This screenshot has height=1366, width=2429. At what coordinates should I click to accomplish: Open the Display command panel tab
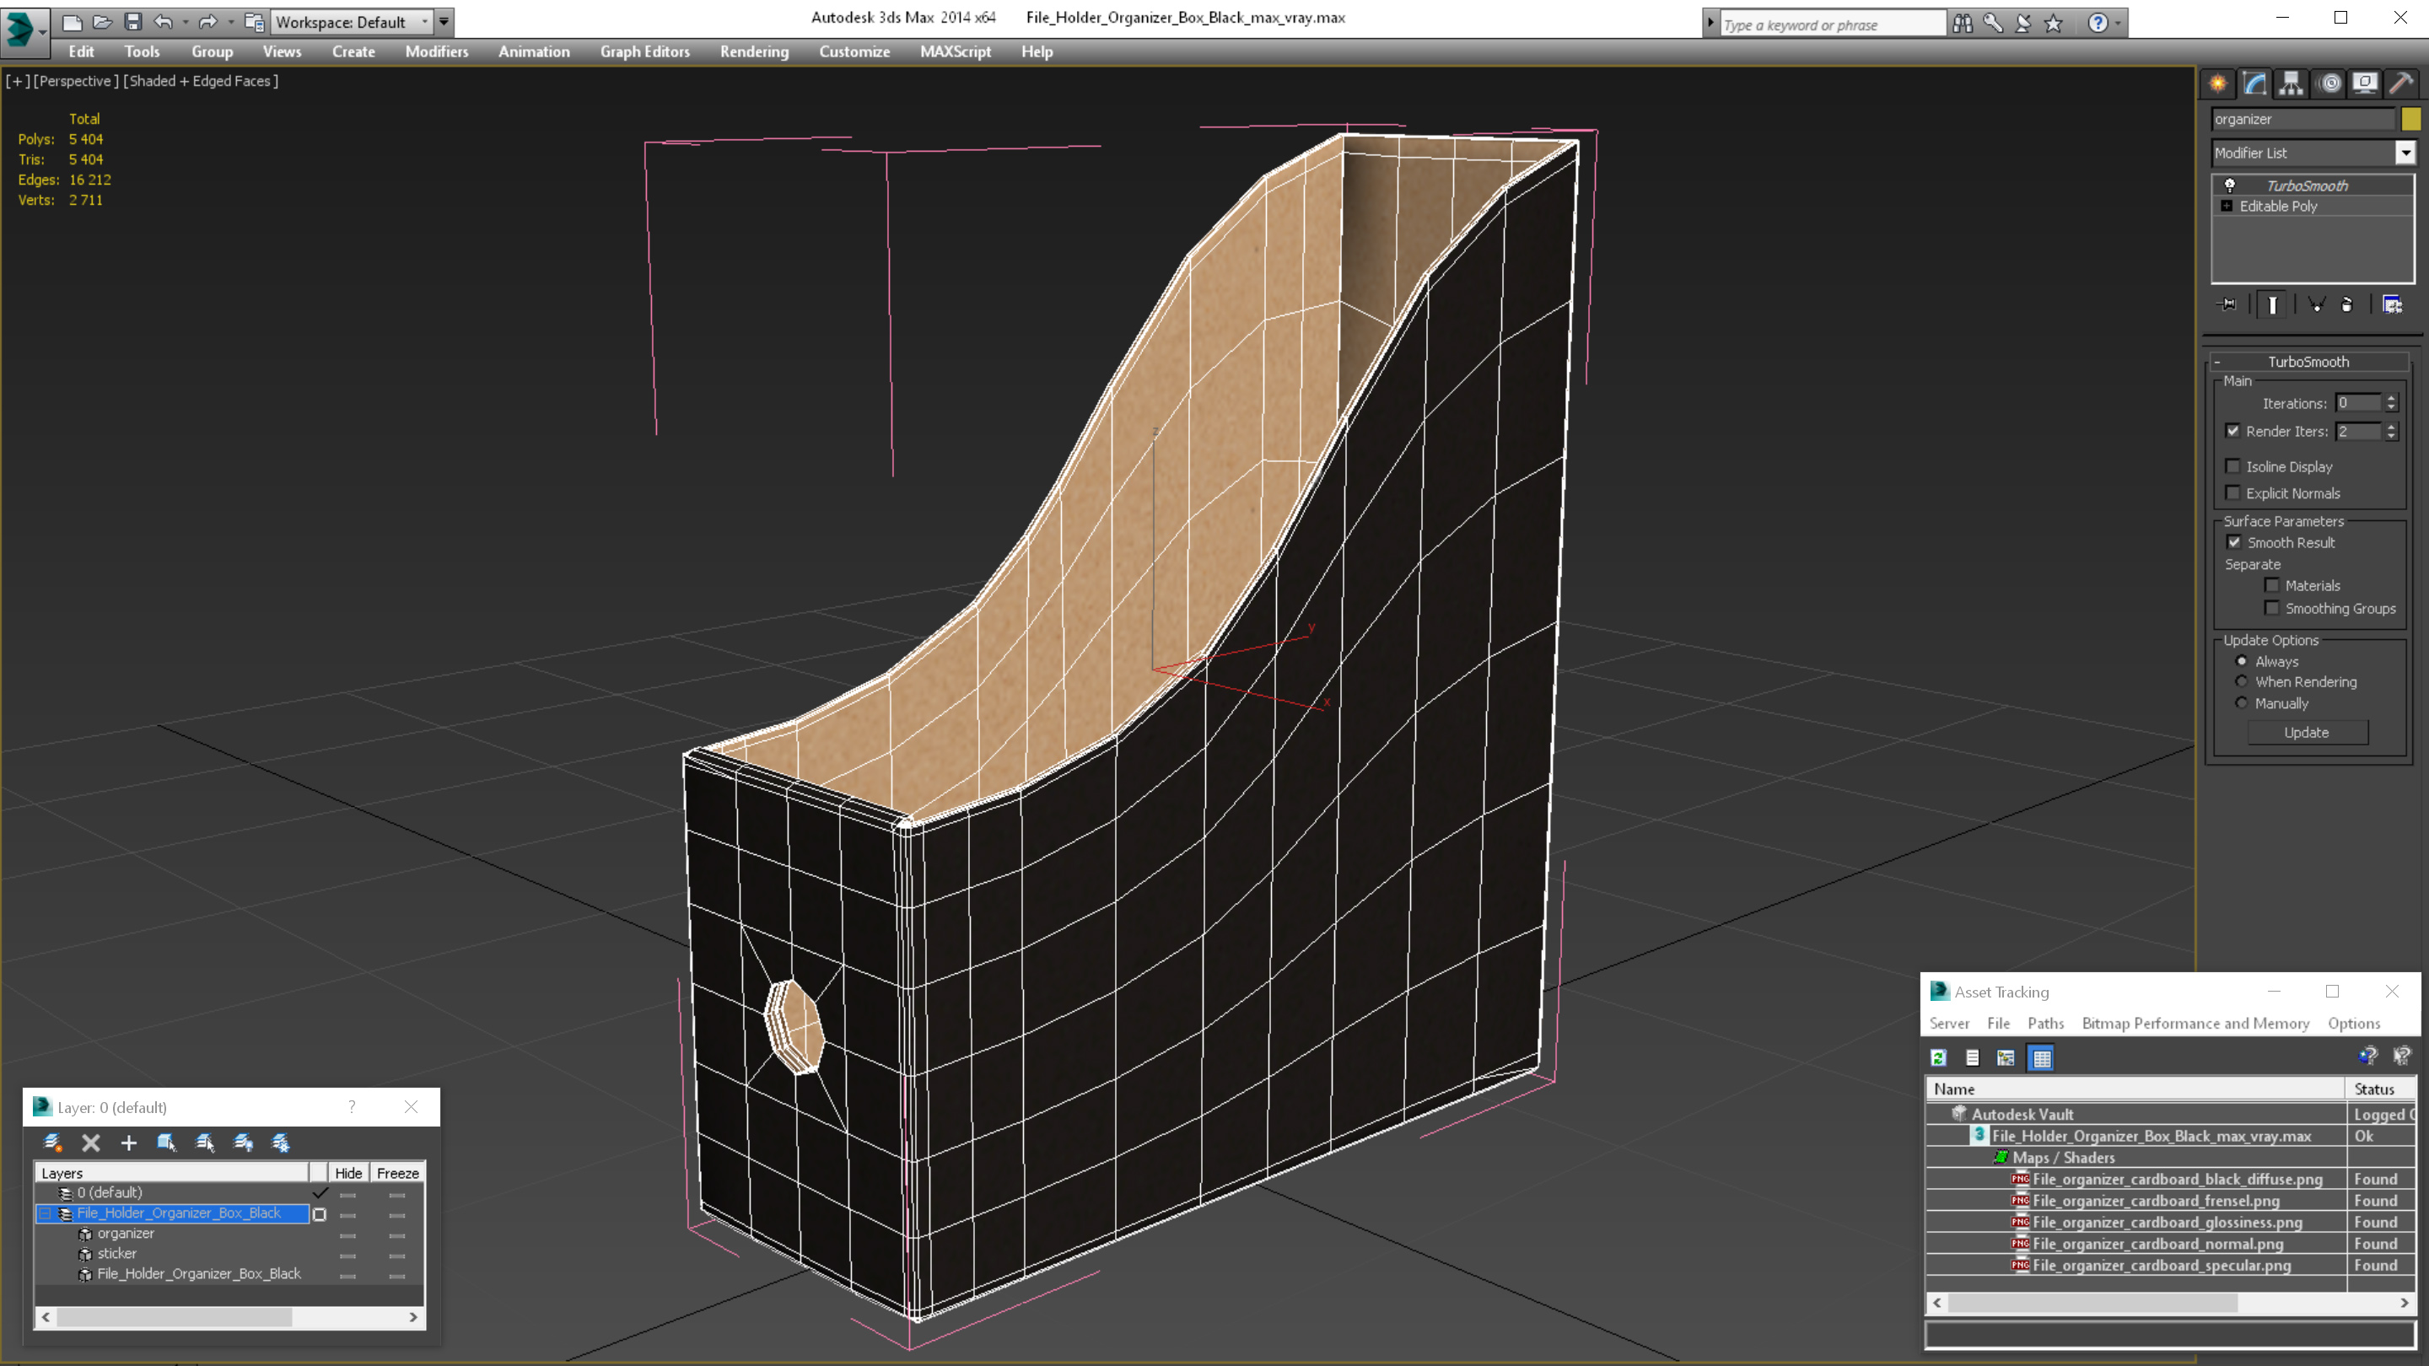(2365, 84)
